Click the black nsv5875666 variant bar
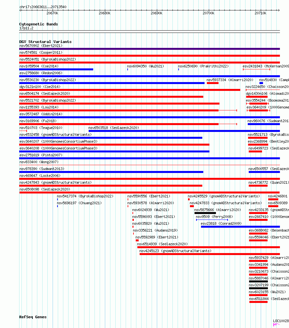 205,213
